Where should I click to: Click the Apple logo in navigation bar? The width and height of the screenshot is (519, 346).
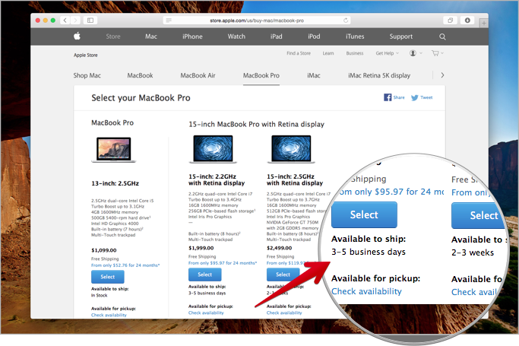point(77,36)
